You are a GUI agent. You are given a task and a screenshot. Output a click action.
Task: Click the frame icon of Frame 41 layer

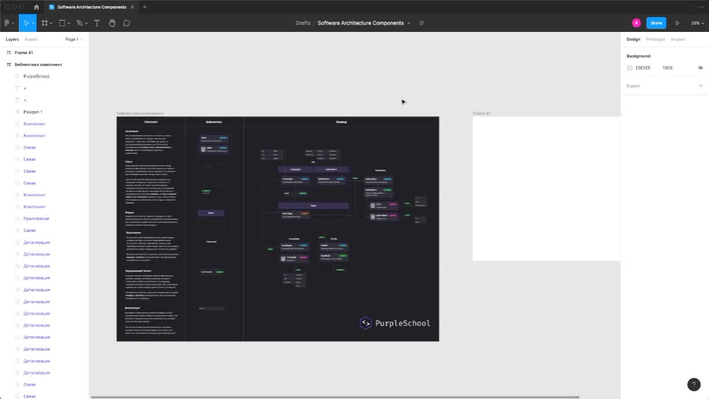[x=9, y=52]
